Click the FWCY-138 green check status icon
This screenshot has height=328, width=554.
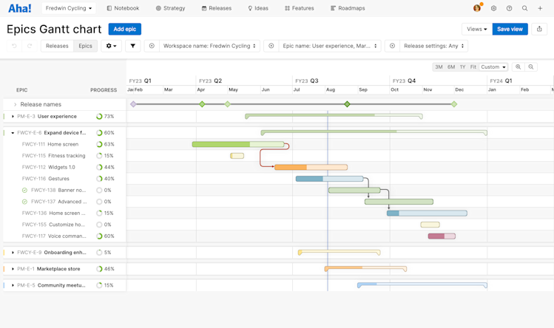(24, 191)
